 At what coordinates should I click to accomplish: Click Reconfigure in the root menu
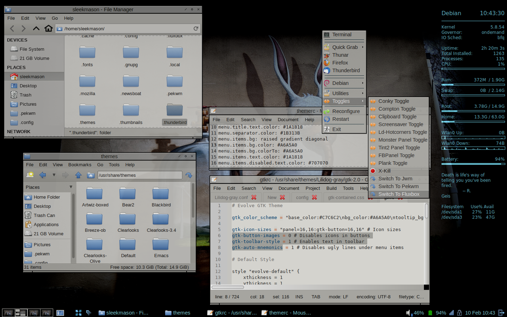[x=344, y=111]
